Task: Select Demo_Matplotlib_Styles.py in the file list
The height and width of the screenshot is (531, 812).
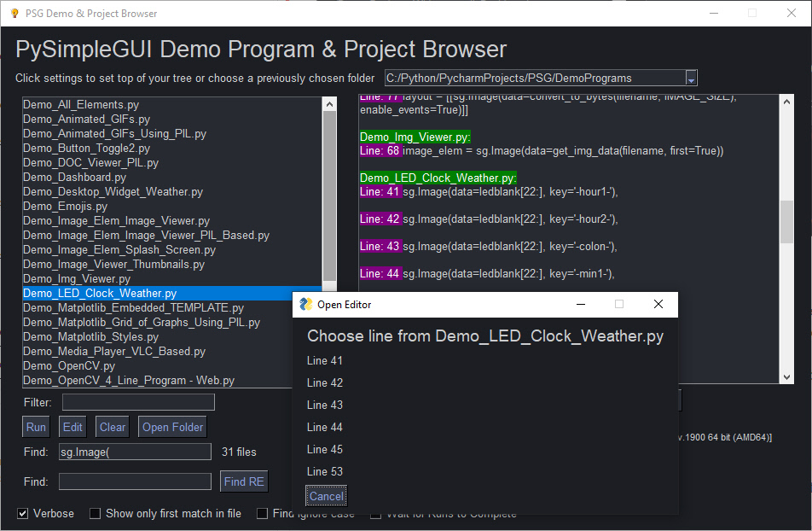Action: click(x=90, y=337)
